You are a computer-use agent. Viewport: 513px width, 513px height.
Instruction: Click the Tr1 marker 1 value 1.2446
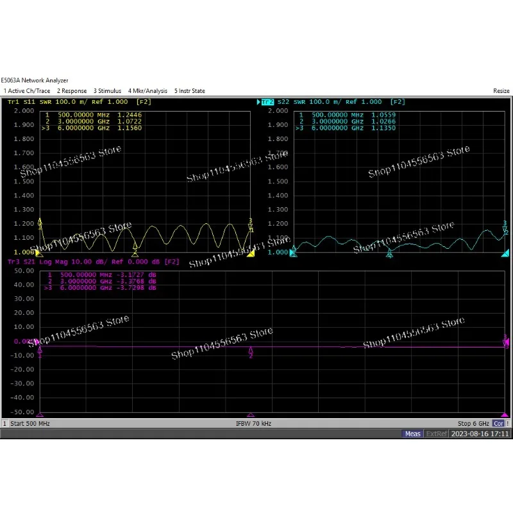tap(130, 115)
